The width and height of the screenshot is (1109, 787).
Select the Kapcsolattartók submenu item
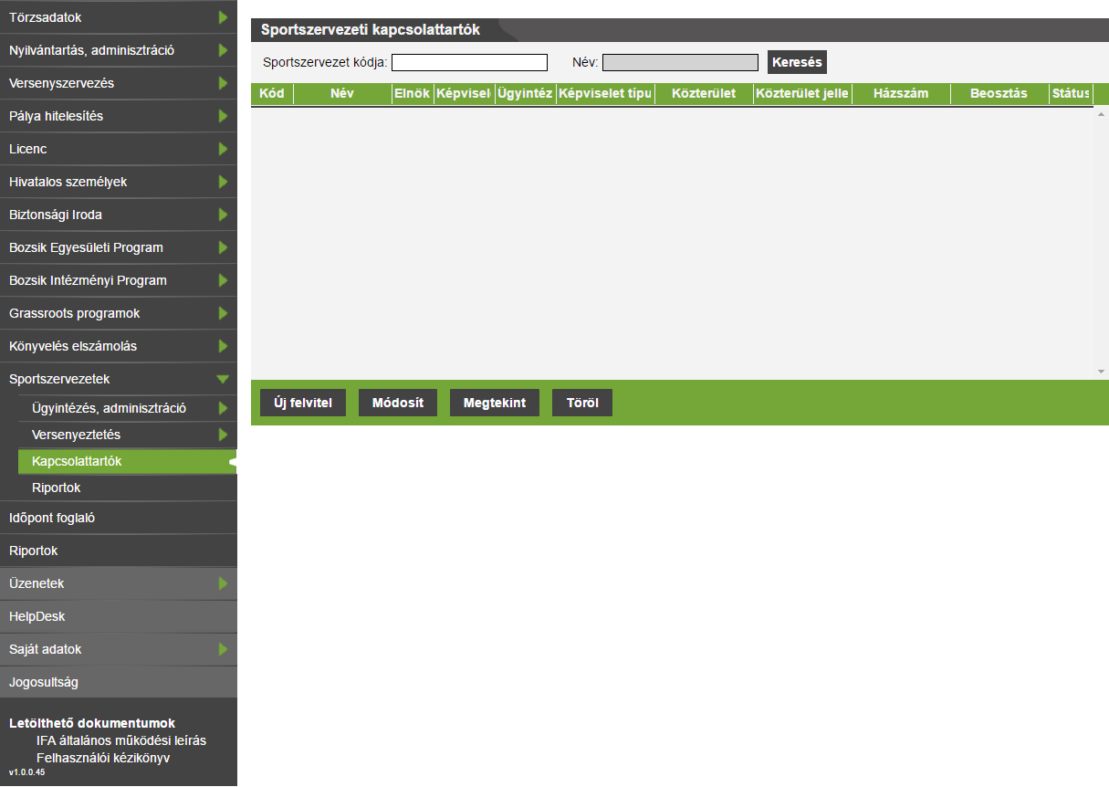click(128, 461)
